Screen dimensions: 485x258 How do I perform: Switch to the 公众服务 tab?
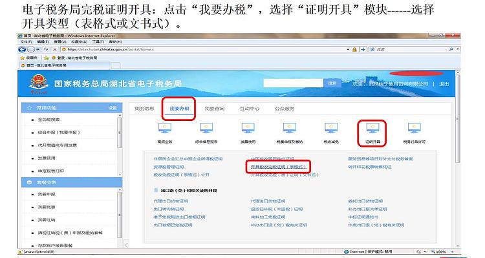tap(285, 109)
